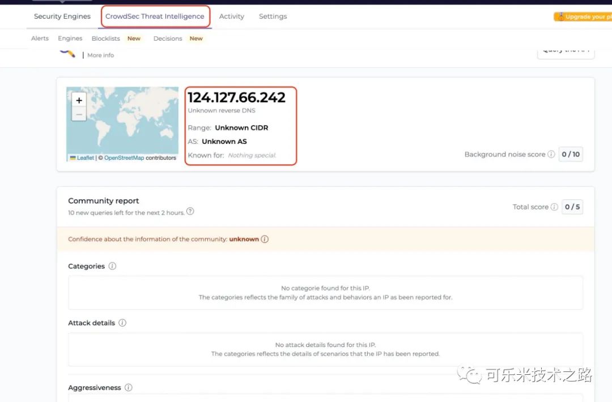
Task: Click the unknown confidence label
Action: 244,239
